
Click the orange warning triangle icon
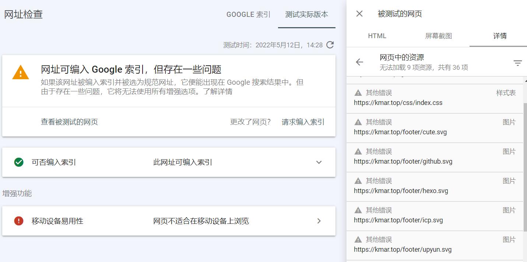pyautogui.click(x=21, y=72)
